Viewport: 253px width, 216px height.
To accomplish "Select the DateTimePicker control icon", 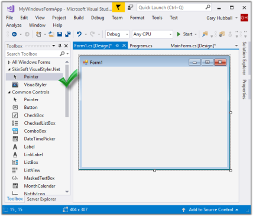I will click(15, 139).
